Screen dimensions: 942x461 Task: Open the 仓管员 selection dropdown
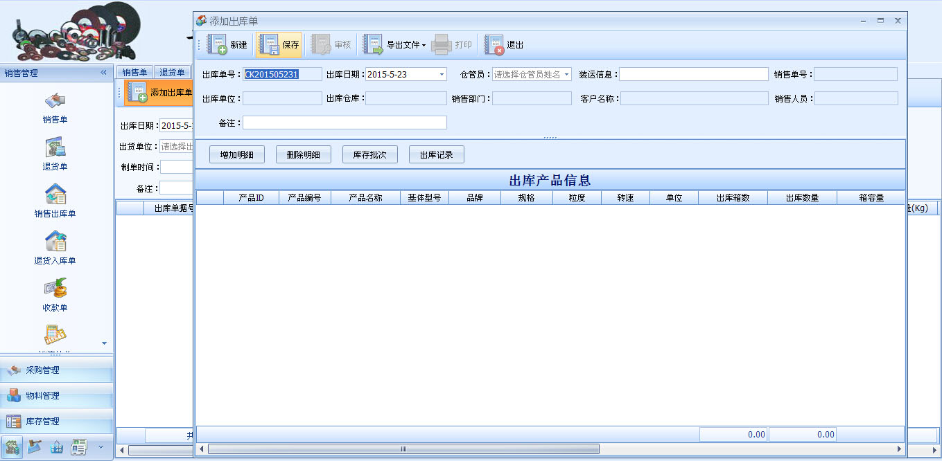pyautogui.click(x=566, y=75)
